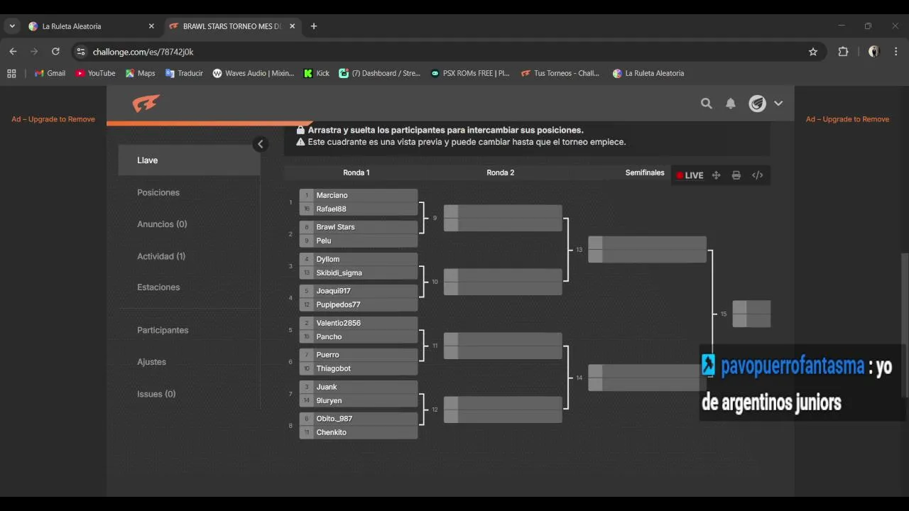
Task: Bookmark this page with star icon
Action: (813, 52)
